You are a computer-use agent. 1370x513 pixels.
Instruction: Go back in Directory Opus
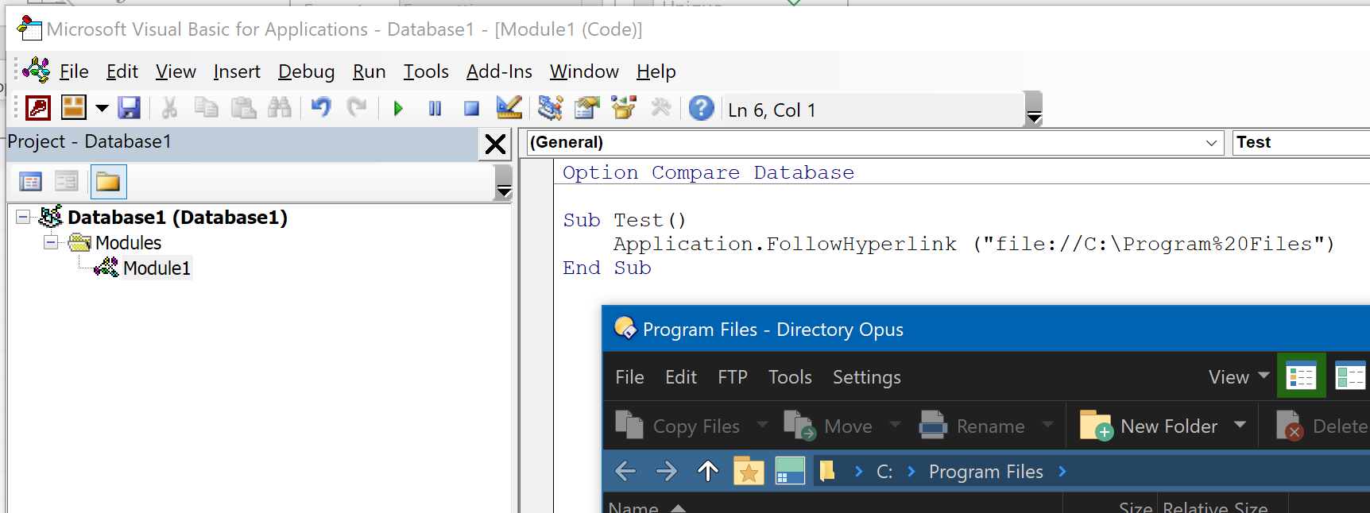[x=625, y=471]
